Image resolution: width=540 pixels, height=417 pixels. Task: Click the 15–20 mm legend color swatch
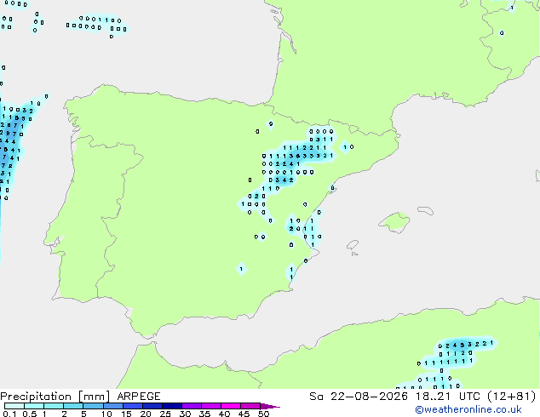tap(132, 406)
